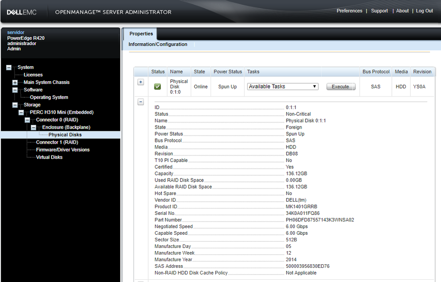Select PERC H310 Mini (Embedded) item
Image resolution: width=441 pixels, height=282 pixels.
(x=62, y=112)
